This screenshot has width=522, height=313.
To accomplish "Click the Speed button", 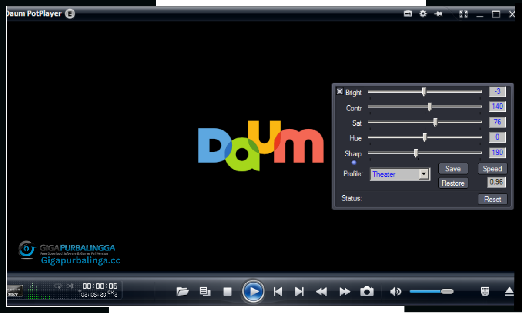I will [x=492, y=169].
